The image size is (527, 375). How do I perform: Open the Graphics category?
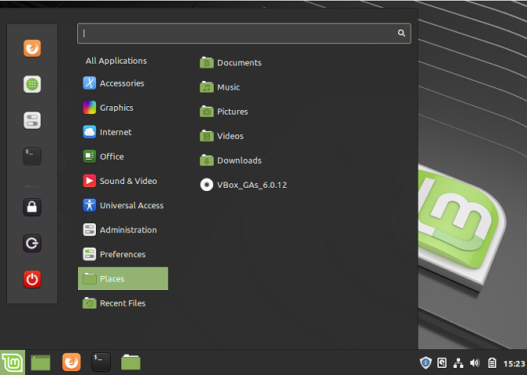(x=123, y=108)
